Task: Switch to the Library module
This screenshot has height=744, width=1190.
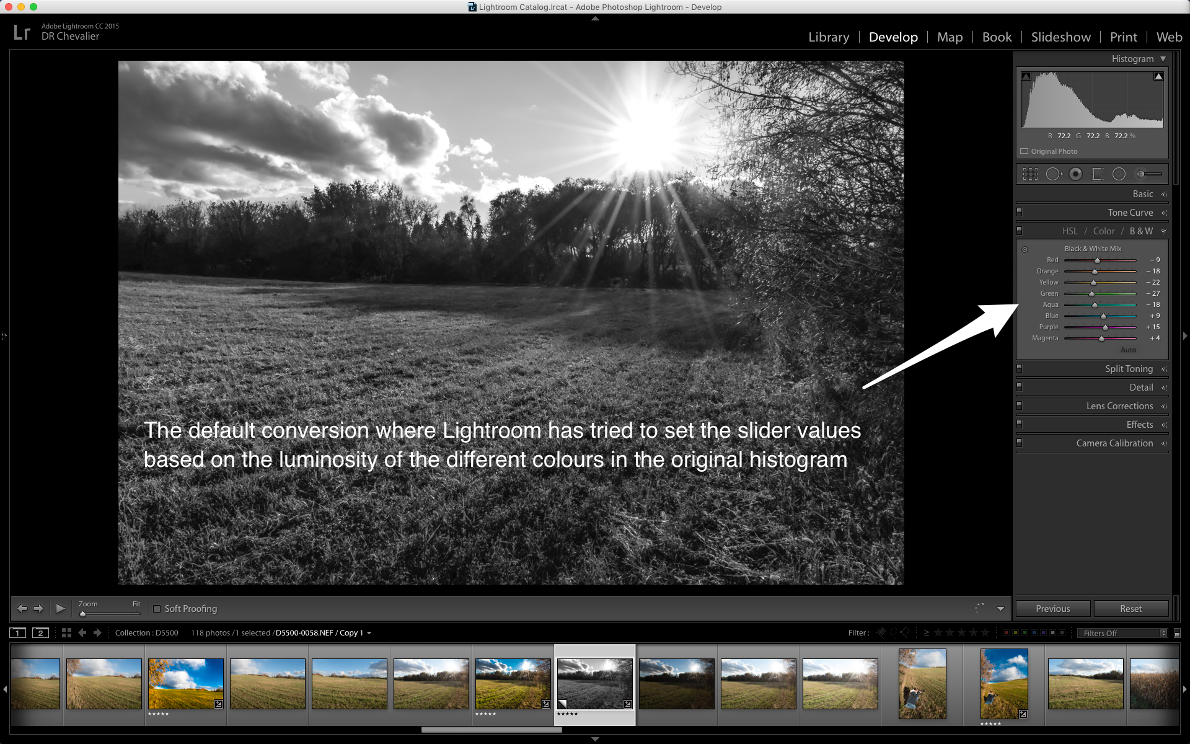Action: point(829,37)
